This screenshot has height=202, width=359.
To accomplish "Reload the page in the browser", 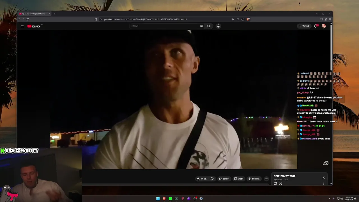I will tap(28, 19).
